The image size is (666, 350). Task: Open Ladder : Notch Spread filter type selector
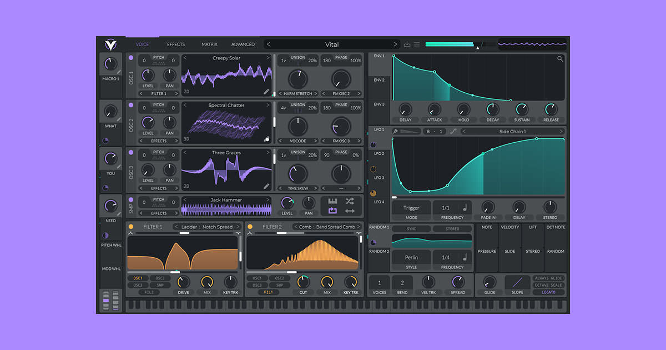pos(207,227)
